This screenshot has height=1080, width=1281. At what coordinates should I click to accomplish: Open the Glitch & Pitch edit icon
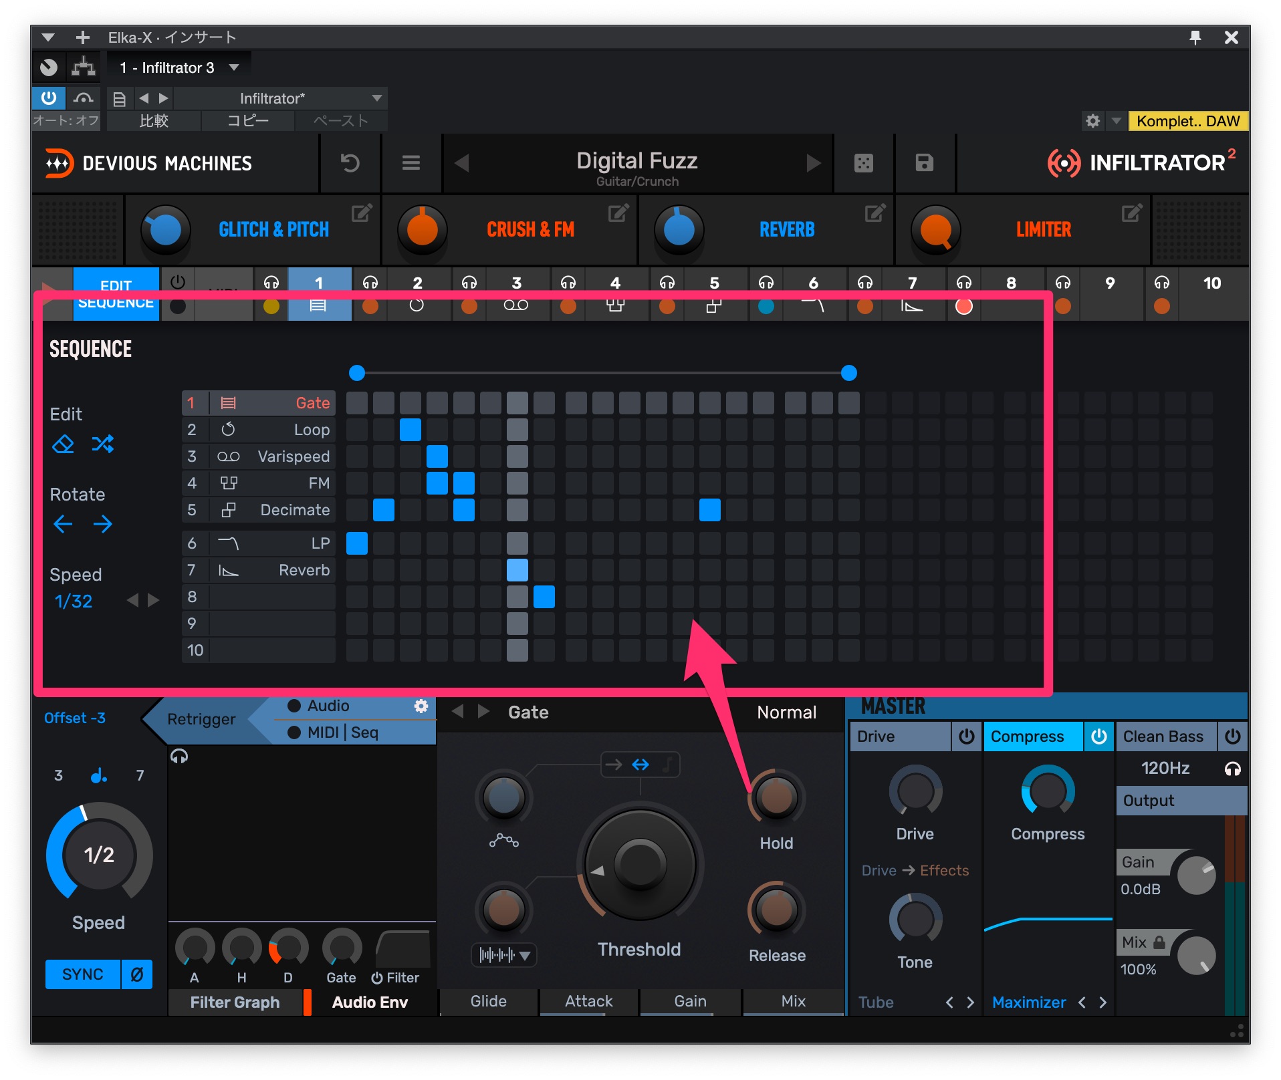pyautogui.click(x=362, y=213)
